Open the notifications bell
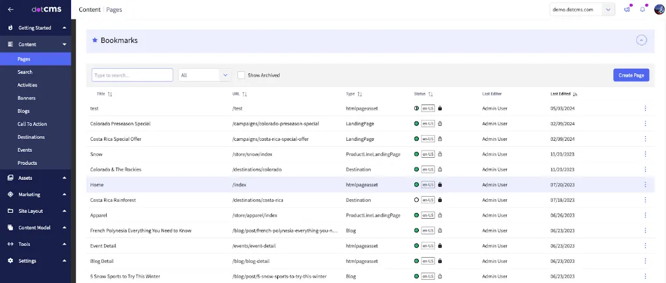This screenshot has height=283, width=666. tap(643, 10)
